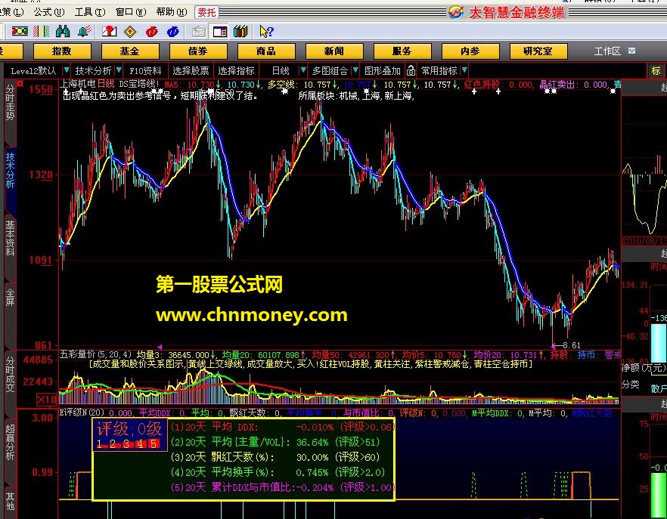Viewport: 667px width, 519px height.
Task: Click F10资料 in the chart toolbar
Action: pyautogui.click(x=145, y=70)
